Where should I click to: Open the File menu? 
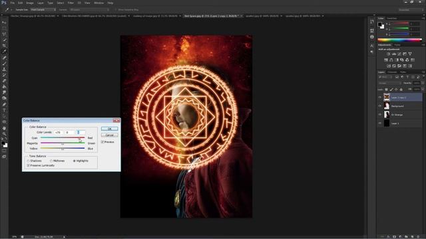pos(12,3)
